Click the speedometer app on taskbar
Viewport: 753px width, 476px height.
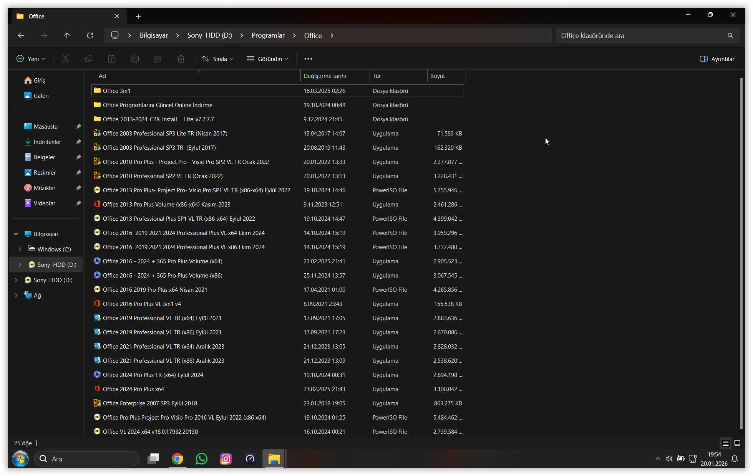pos(250,459)
